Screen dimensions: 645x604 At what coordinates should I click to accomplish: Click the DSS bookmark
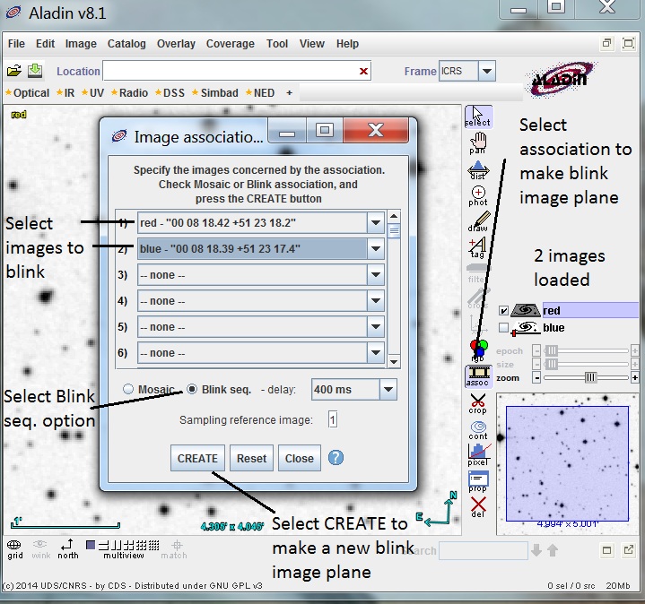(170, 93)
